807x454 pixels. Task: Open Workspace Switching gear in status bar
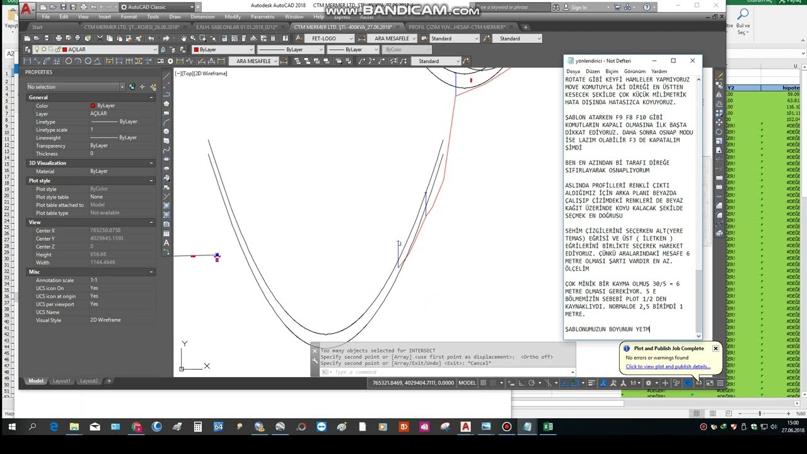pos(648,383)
